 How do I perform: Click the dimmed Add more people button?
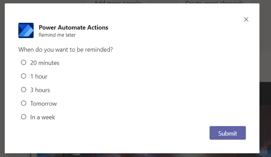pyautogui.click(x=117, y=2)
